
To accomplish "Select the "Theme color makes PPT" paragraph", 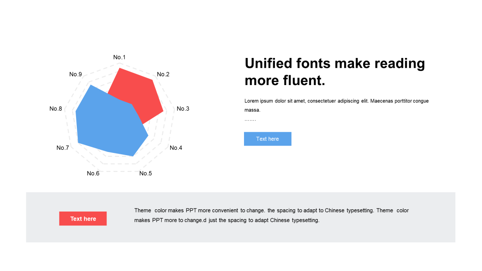I will (272, 215).
